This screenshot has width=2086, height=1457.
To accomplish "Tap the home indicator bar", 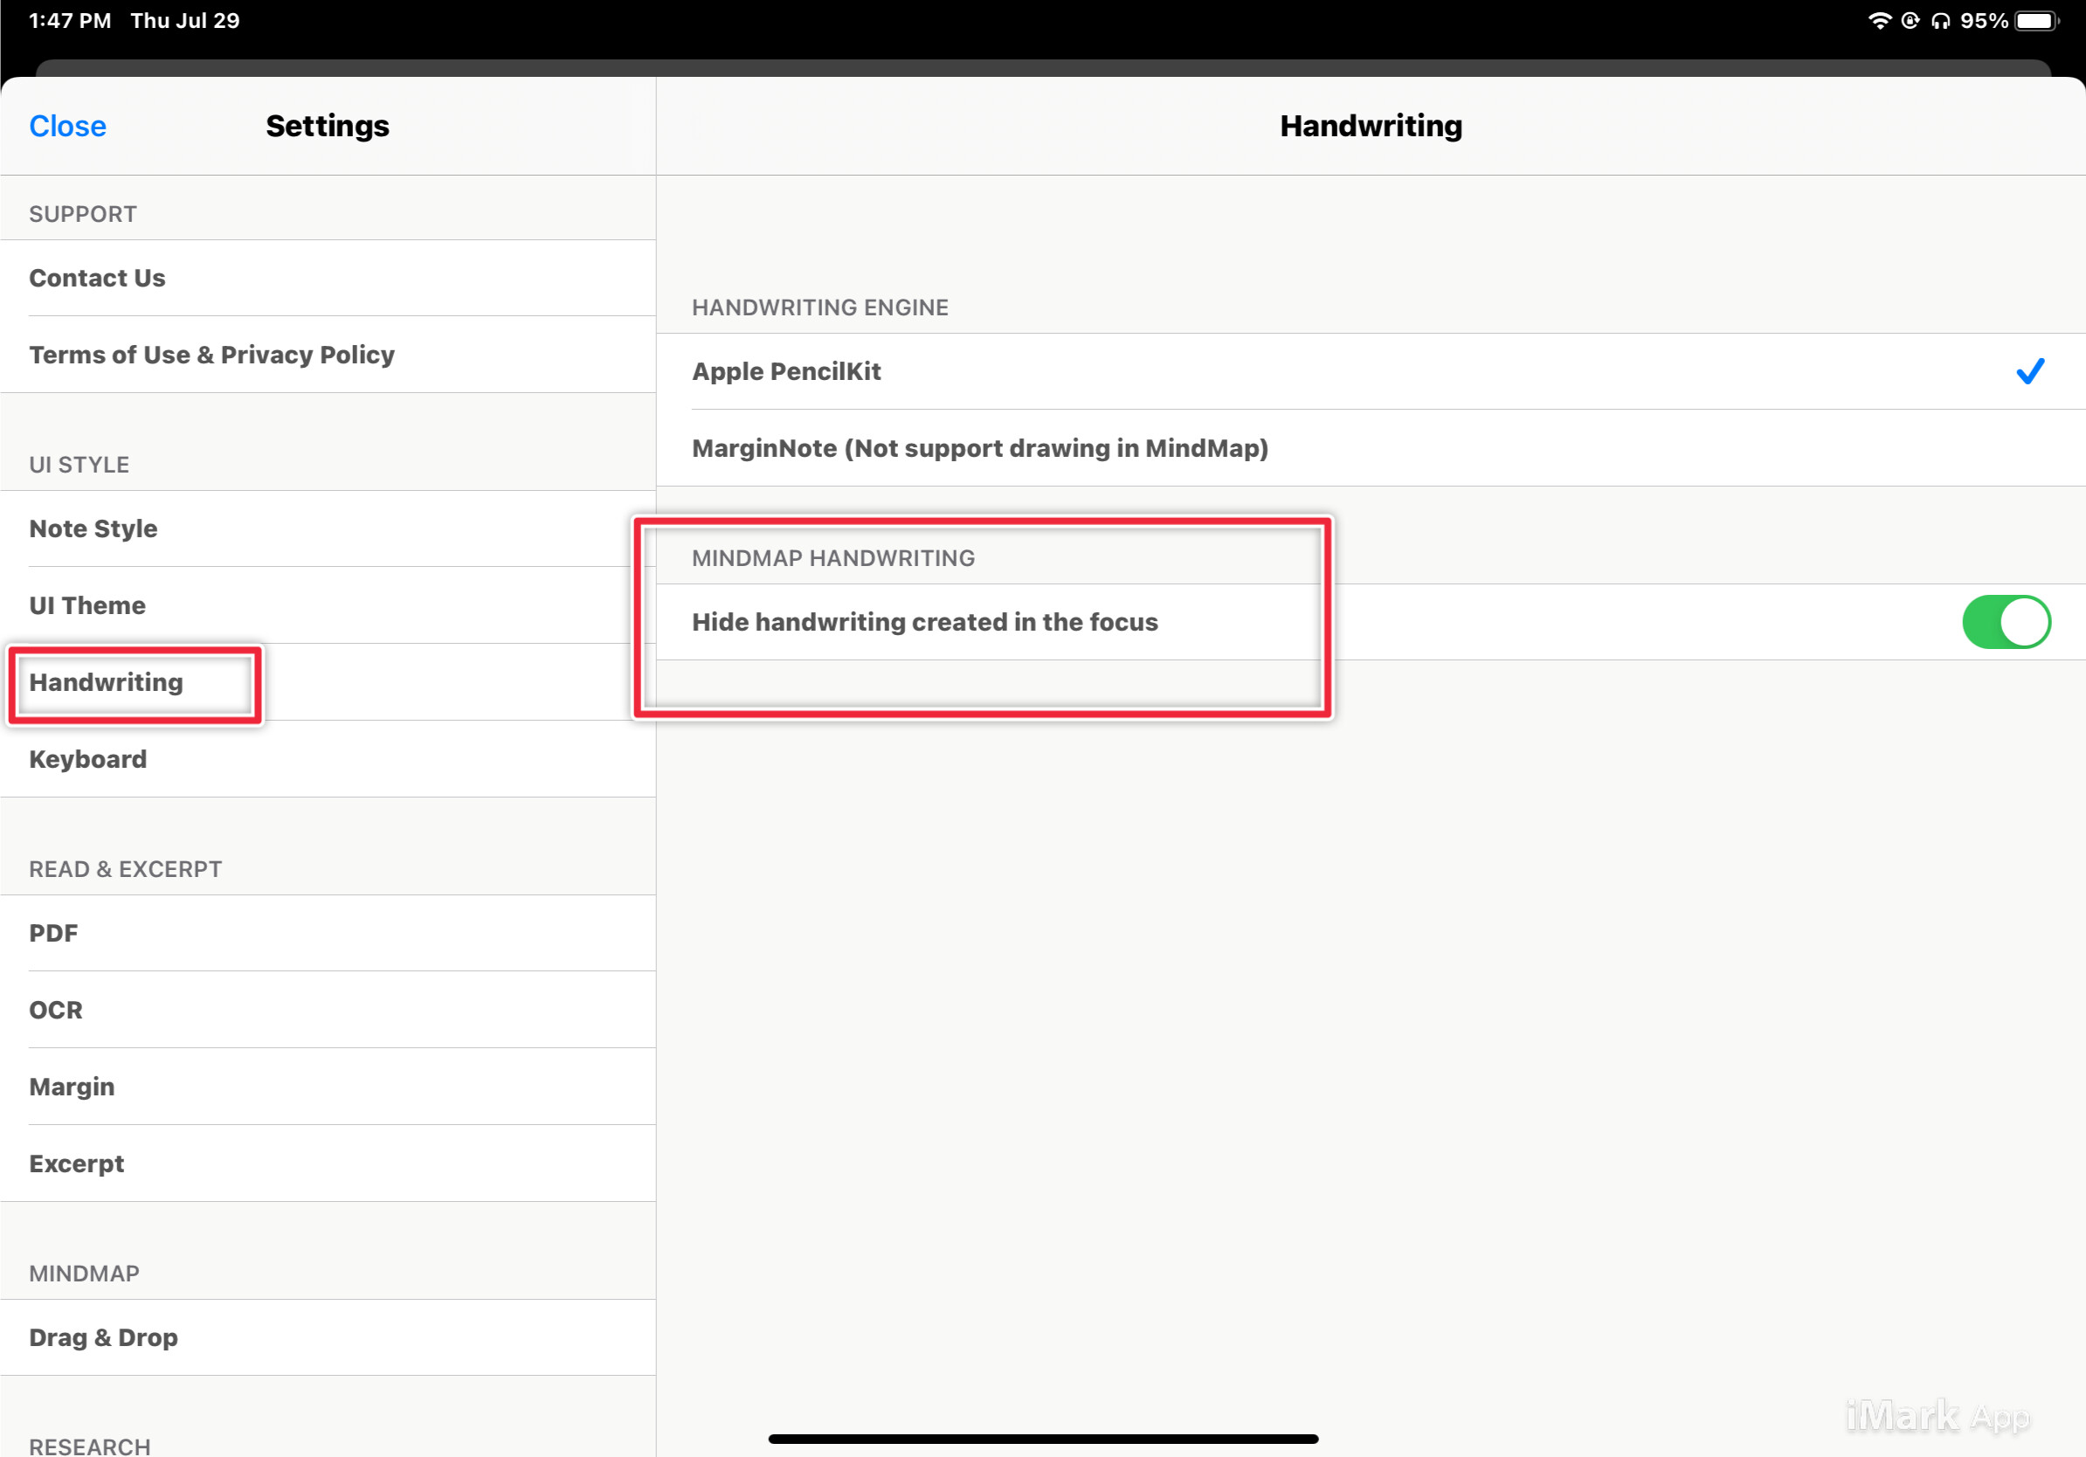I will click(1043, 1439).
